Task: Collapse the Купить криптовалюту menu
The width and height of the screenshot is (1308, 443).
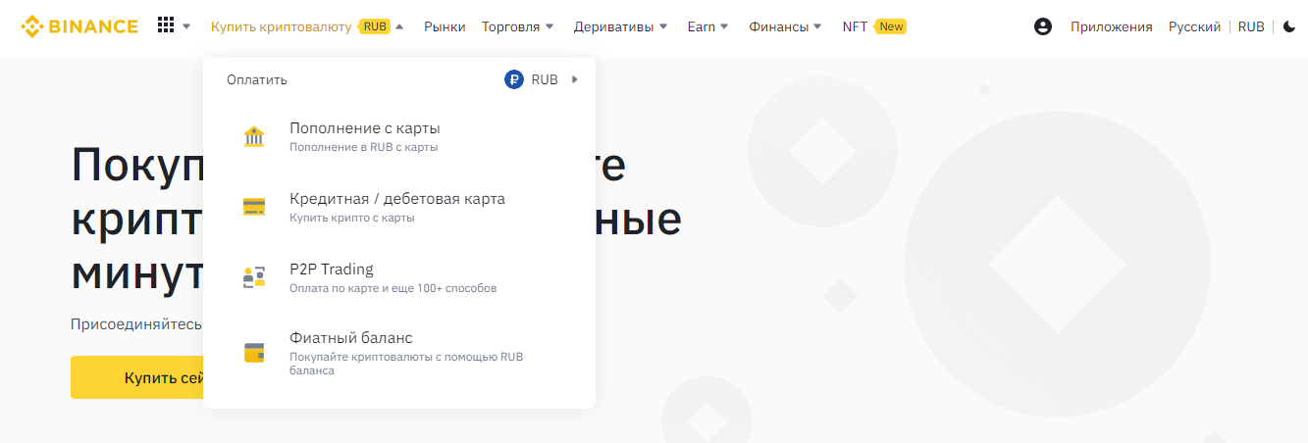Action: click(x=399, y=27)
